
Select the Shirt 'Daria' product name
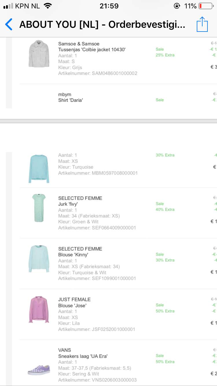71,100
